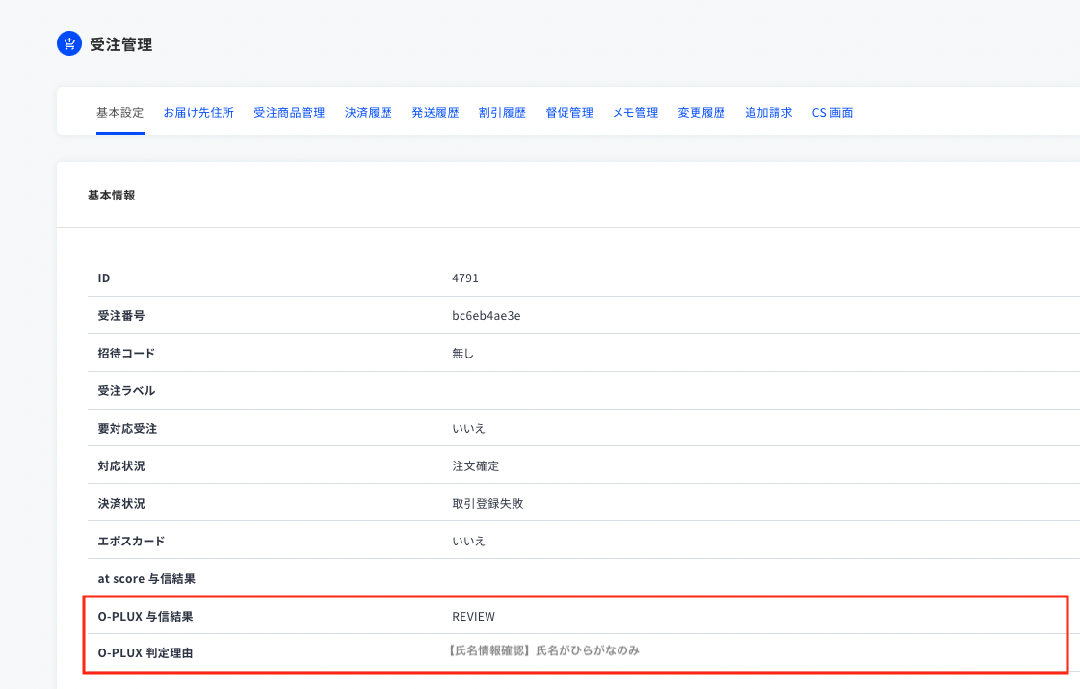Open the 決済履歴 tab
The width and height of the screenshot is (1080, 689).
click(x=368, y=113)
